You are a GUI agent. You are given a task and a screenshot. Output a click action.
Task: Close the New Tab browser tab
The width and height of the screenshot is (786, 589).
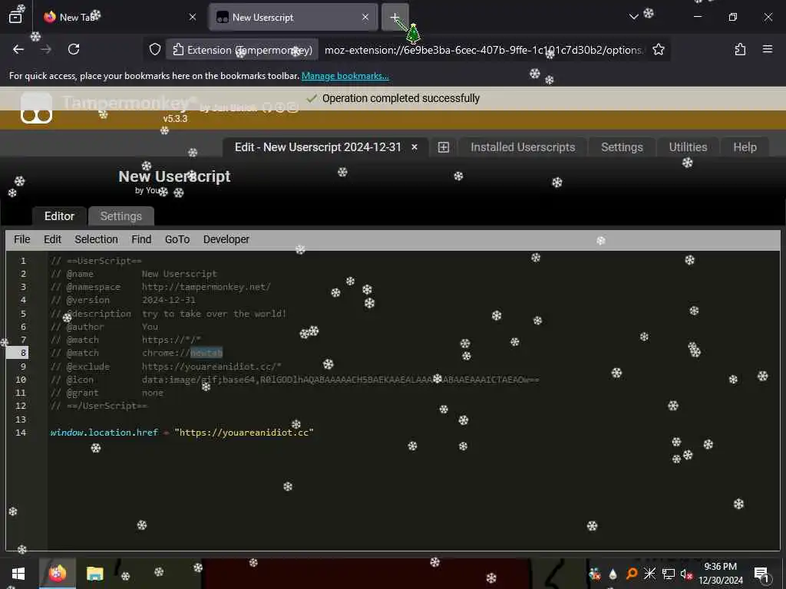193,17
